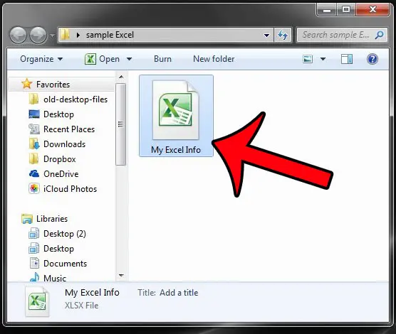
Task: Maximize the Explorer window
Action: click(345, 10)
